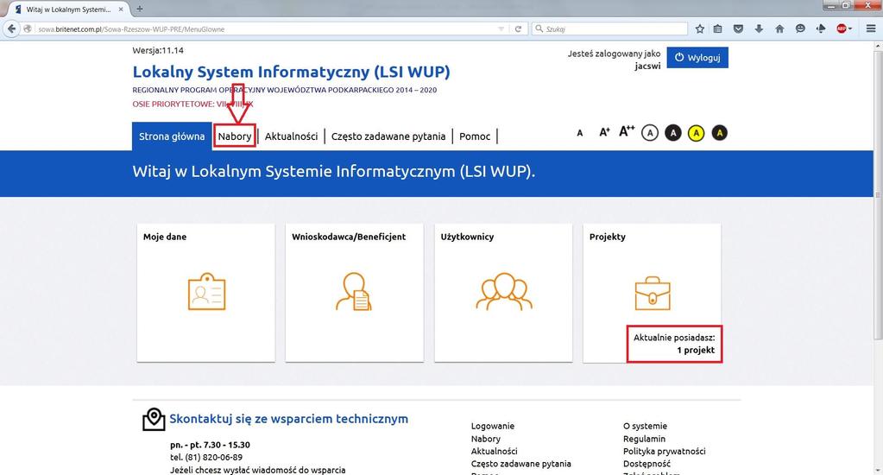Open 'Skontaktuj się ze wsparciem technicznym' heading link
883x475 pixels.
tap(289, 419)
